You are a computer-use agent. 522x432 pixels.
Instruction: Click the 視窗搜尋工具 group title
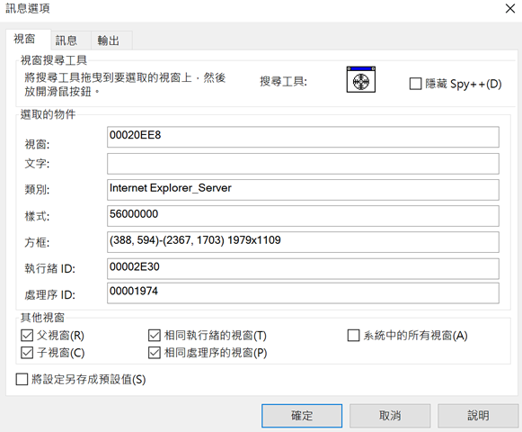(x=54, y=60)
